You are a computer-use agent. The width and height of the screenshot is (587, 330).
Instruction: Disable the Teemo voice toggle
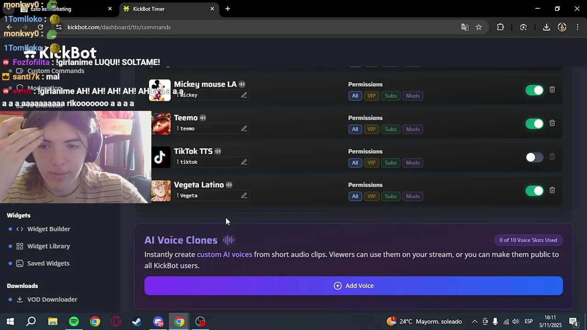pyautogui.click(x=534, y=124)
